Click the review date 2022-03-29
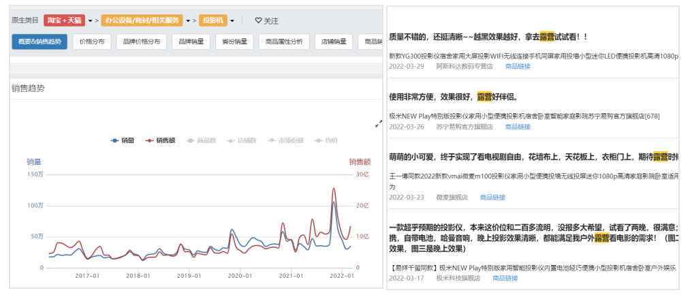 (407, 67)
